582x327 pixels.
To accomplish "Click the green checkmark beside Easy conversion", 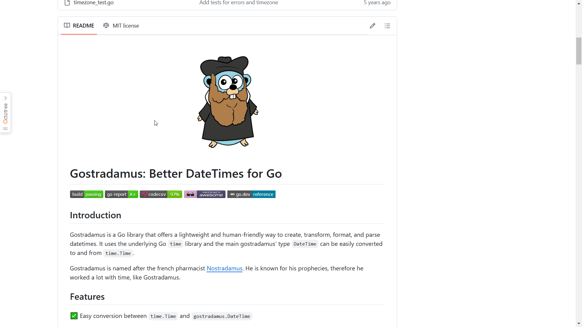I will pos(74,316).
